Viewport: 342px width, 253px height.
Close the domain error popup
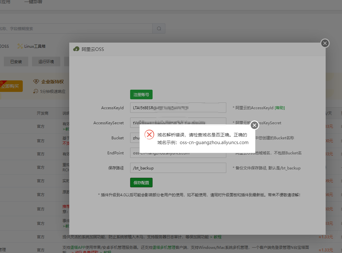coord(254,125)
